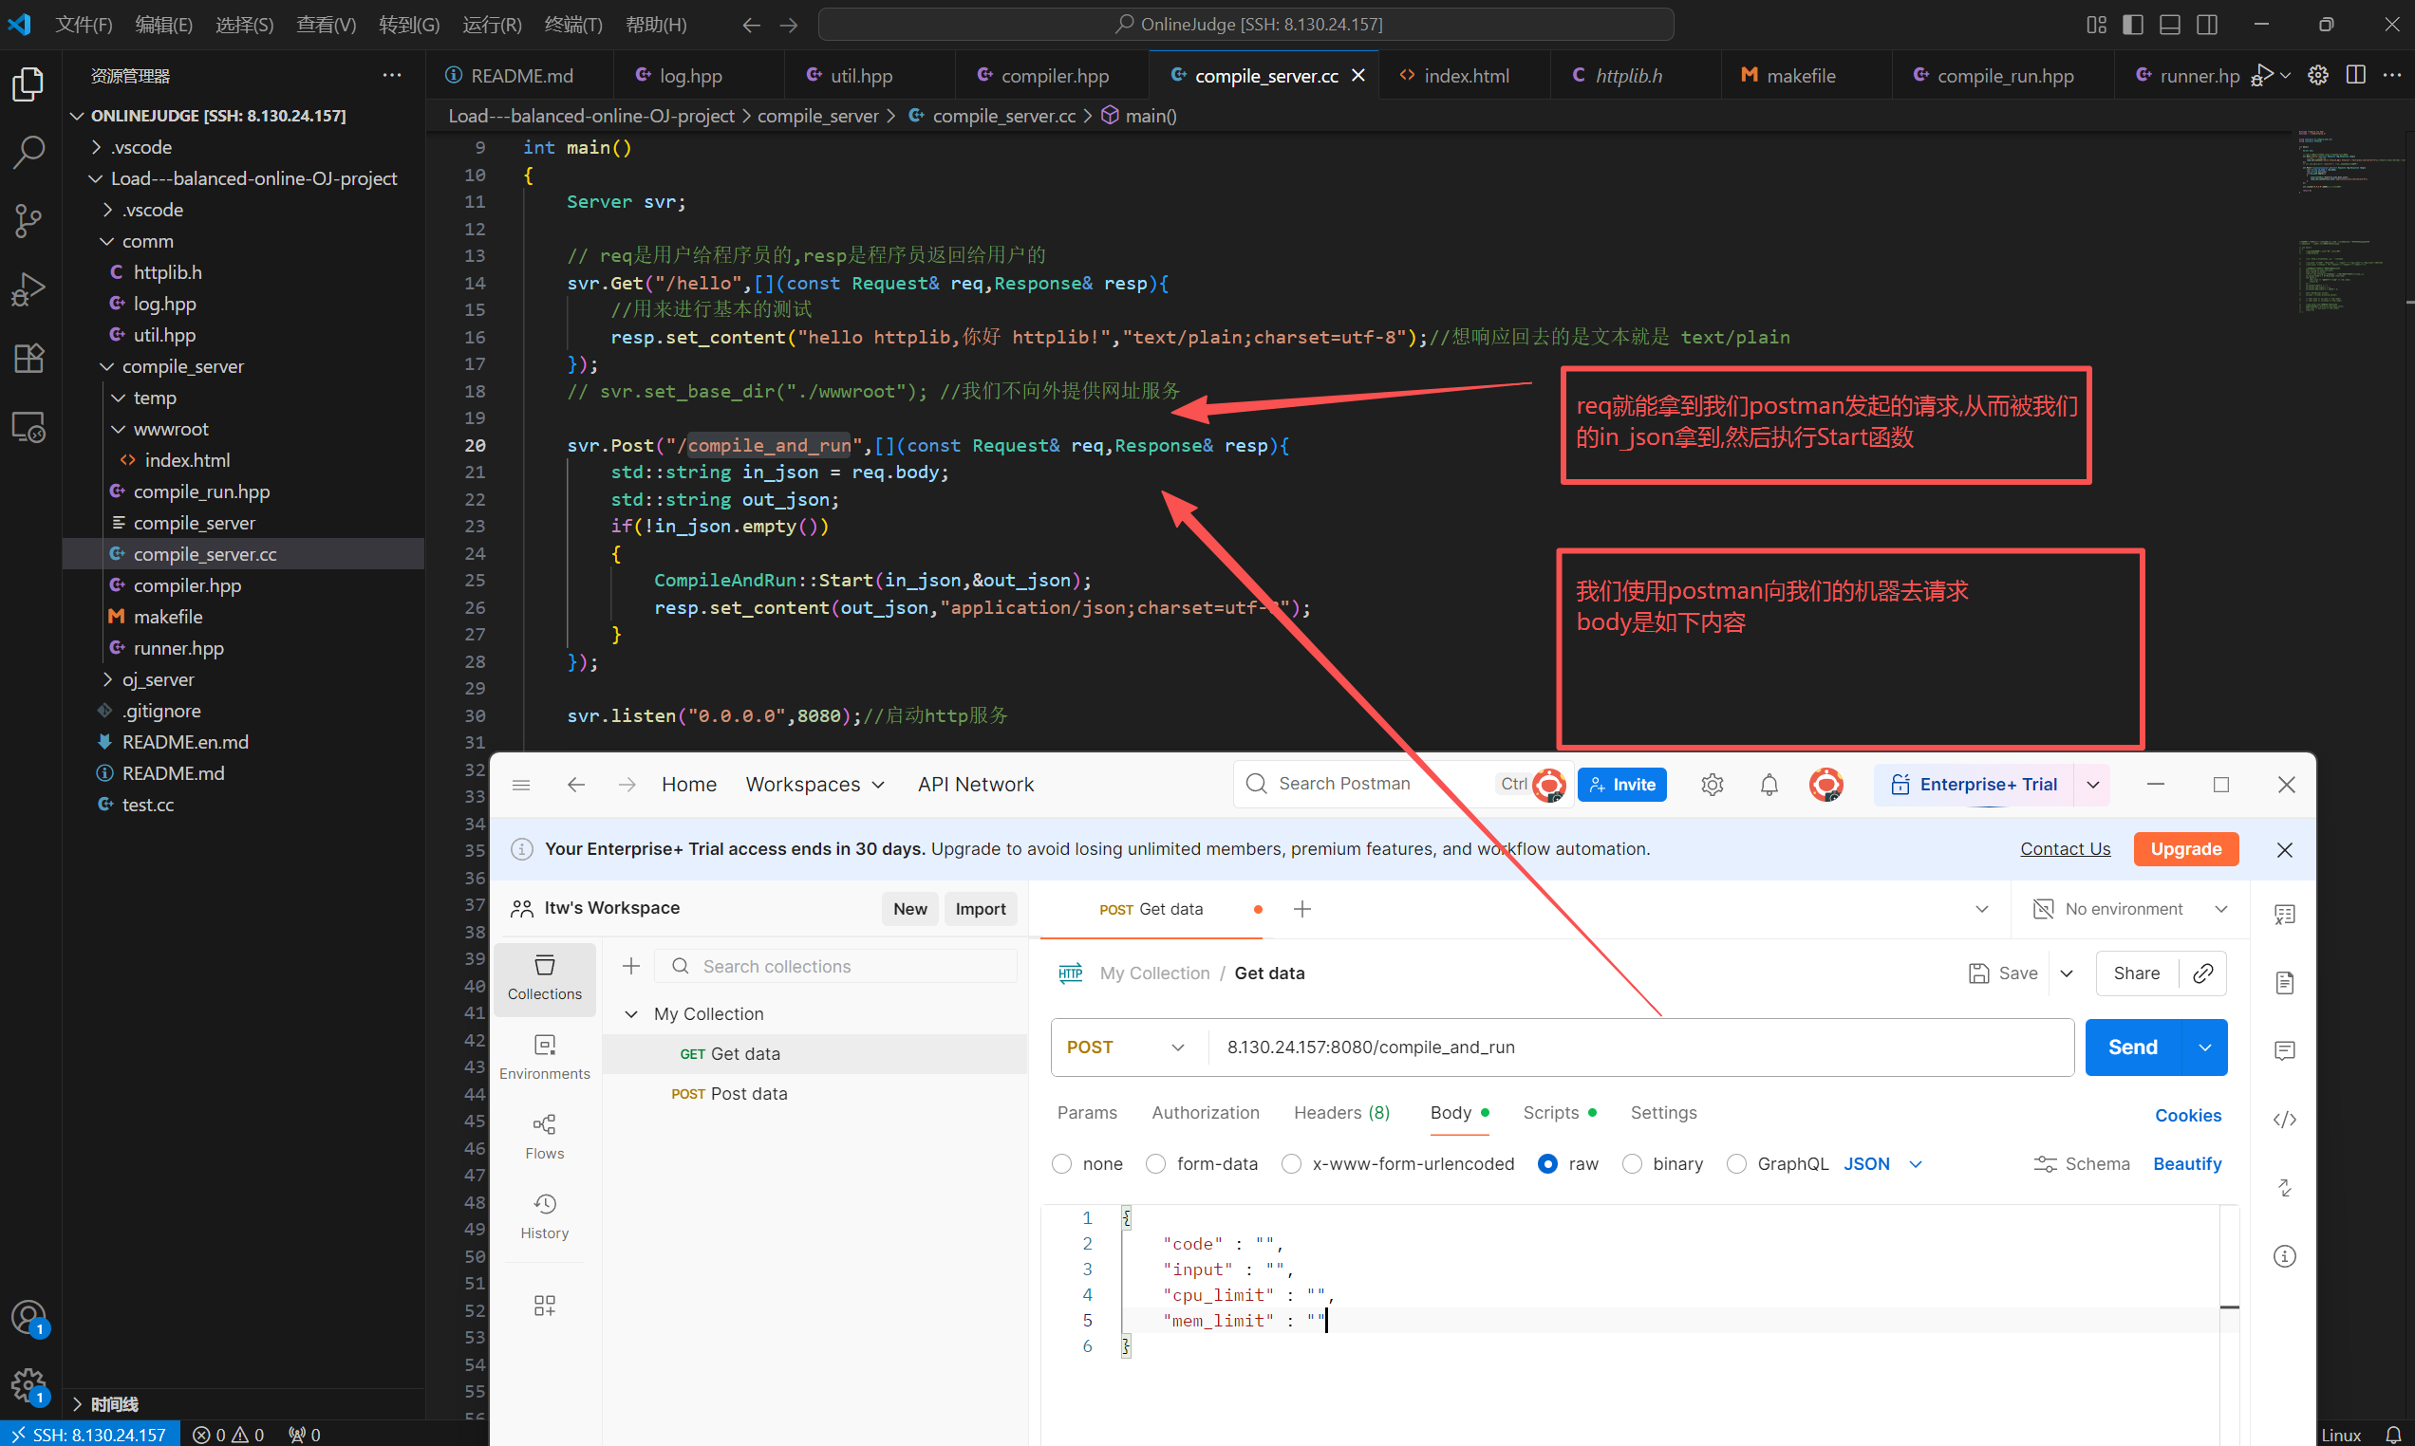Open runner.hpp file in explorer
2415x1446 pixels.
178,648
